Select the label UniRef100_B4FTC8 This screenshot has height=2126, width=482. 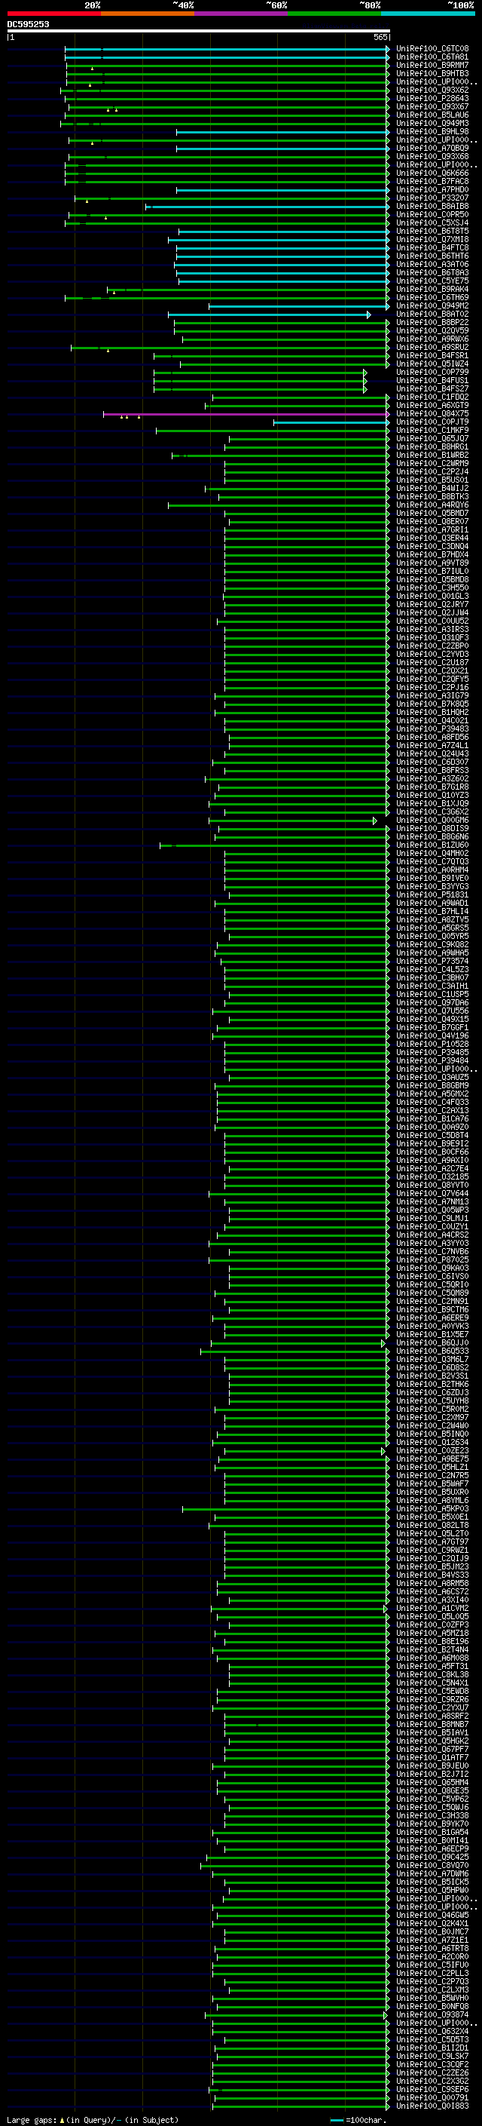(x=432, y=247)
